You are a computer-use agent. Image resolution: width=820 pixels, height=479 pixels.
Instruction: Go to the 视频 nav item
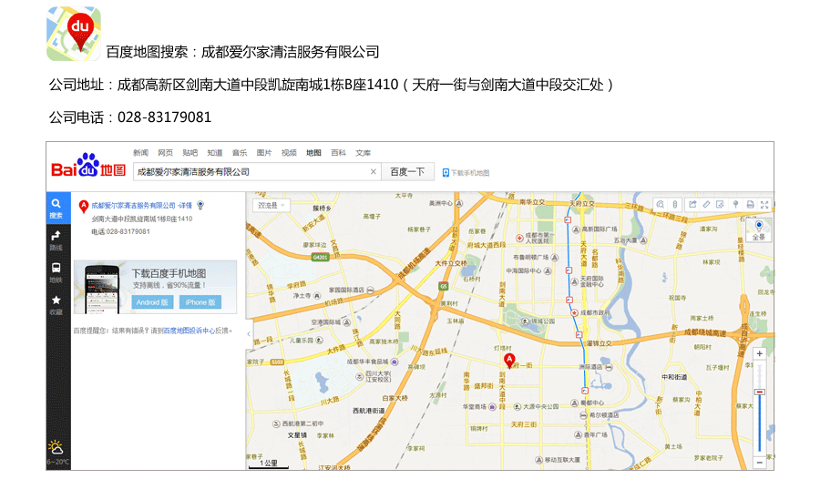pos(289,153)
